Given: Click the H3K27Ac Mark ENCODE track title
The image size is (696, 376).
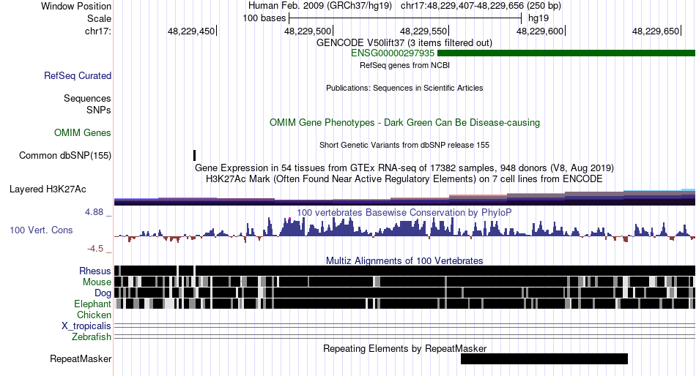Looking at the screenshot, I should click(404, 179).
